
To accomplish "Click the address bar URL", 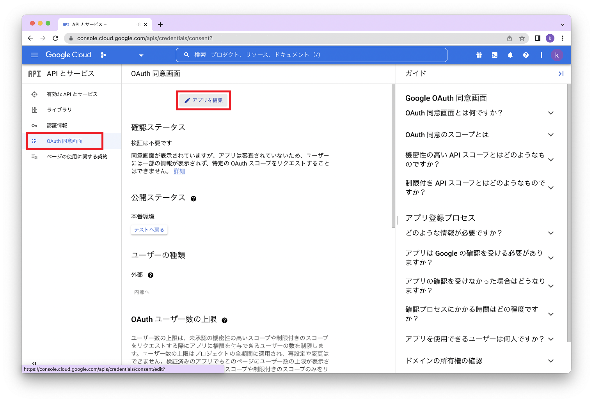I will 145,38.
